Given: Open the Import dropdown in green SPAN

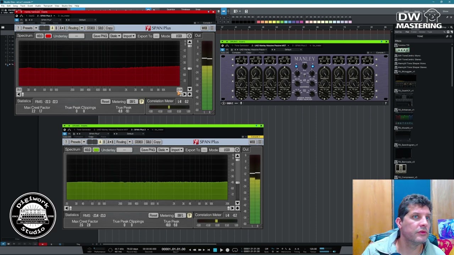Looking at the screenshot, I should click(x=177, y=150).
